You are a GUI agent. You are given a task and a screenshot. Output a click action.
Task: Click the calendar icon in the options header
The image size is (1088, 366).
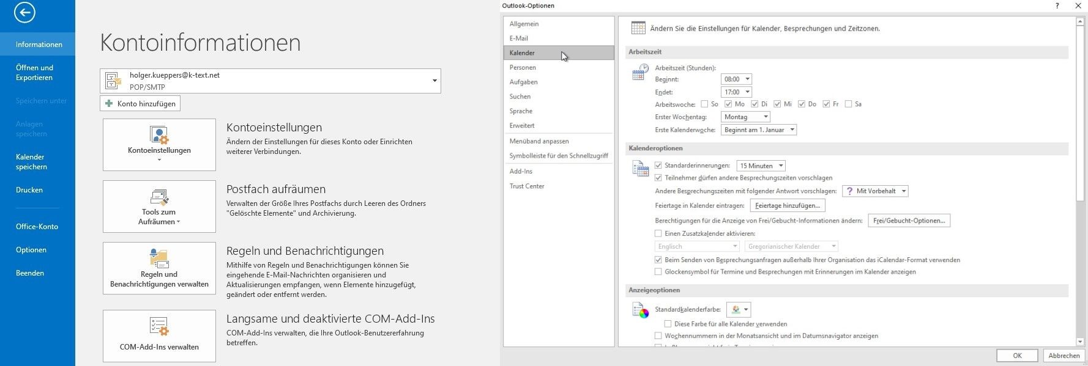pyautogui.click(x=638, y=28)
